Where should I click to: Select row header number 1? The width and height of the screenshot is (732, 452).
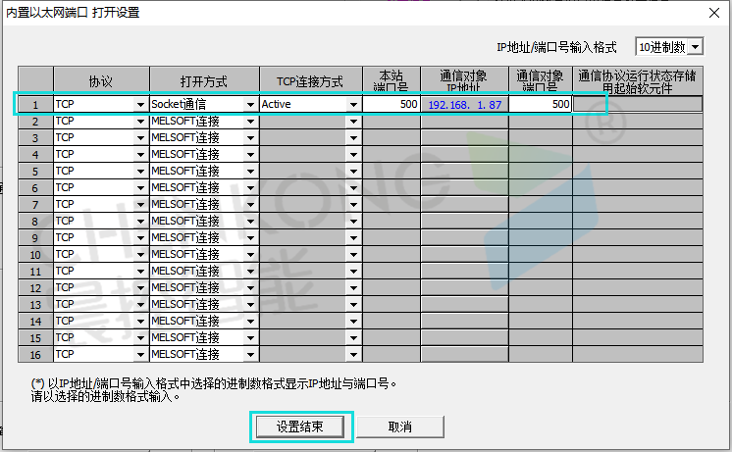click(35, 104)
